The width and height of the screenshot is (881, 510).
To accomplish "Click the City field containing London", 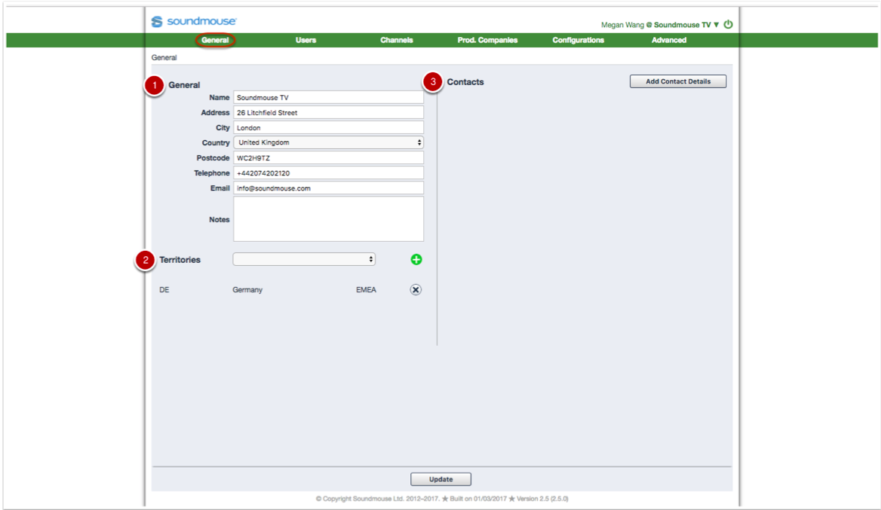I will [329, 128].
